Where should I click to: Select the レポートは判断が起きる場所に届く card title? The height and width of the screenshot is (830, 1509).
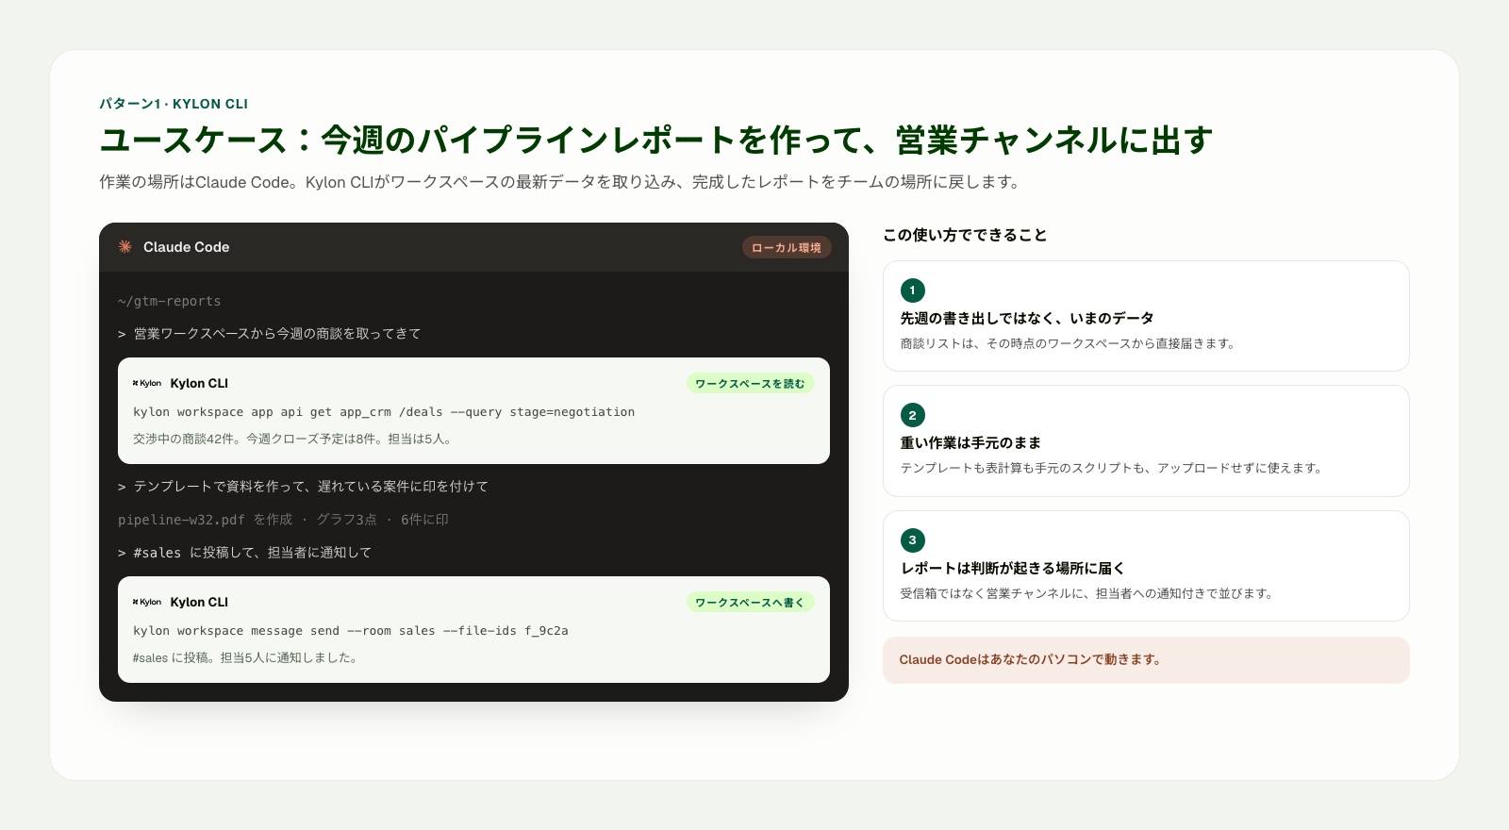pyautogui.click(x=1013, y=569)
